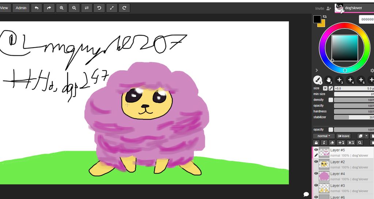Add a tool to slot 5
The height and width of the screenshot is (199, 374).
pyautogui.click(x=361, y=80)
